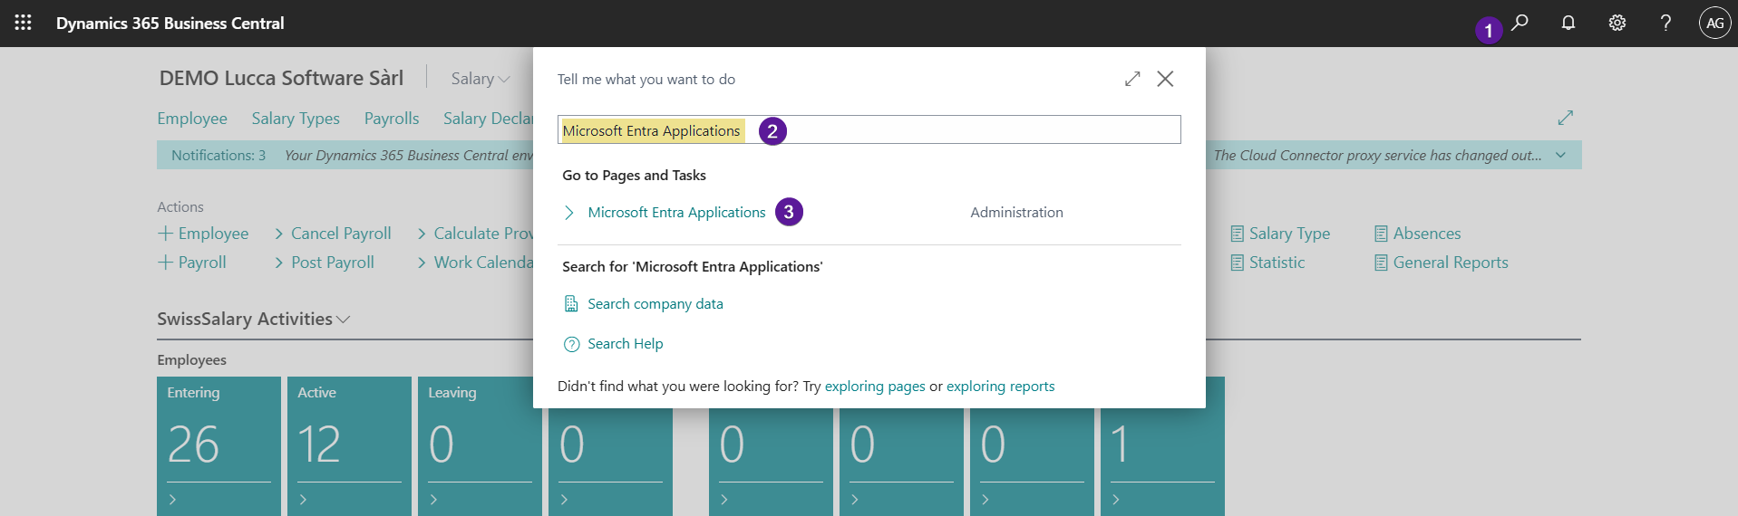Viewport: 1738px width, 516px height.
Task: Open the settings gear
Action: (x=1617, y=23)
